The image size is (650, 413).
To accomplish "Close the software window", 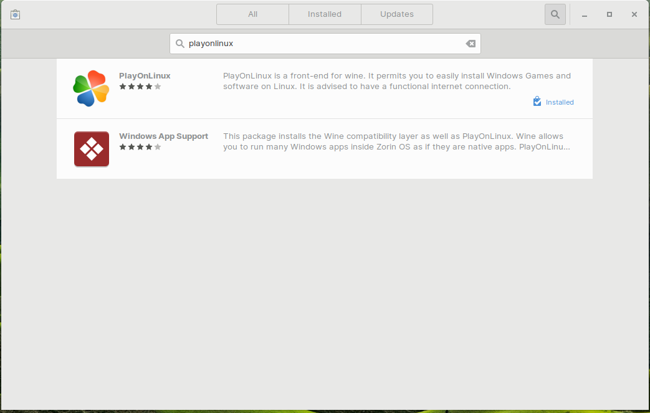I will (x=634, y=14).
